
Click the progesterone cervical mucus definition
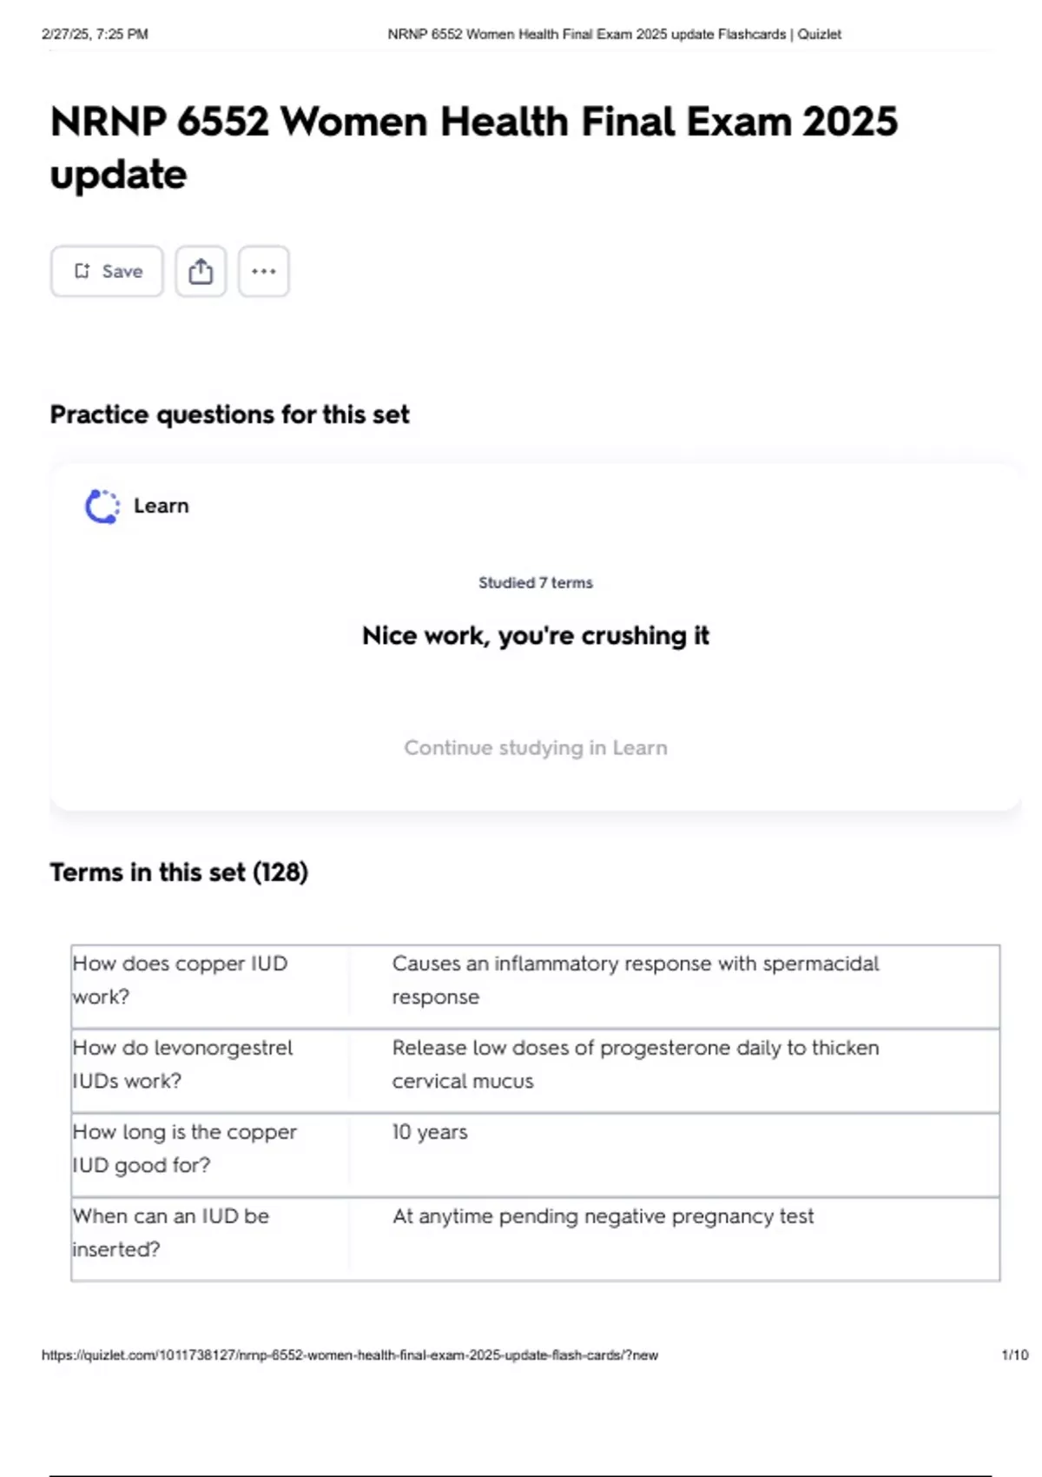click(x=635, y=1064)
